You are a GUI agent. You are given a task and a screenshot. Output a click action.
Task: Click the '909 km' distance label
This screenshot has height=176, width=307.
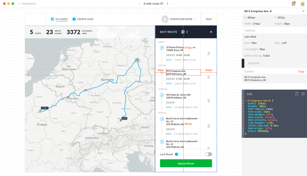[x=162, y=113]
